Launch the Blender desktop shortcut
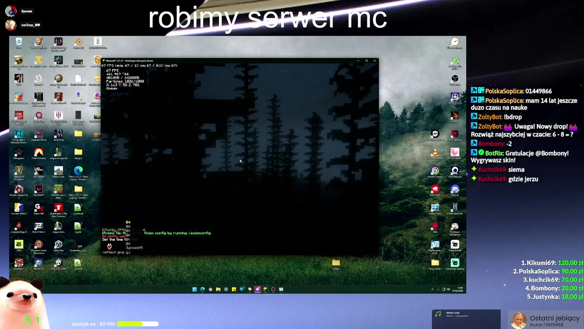The height and width of the screenshot is (329, 584). 78,43
